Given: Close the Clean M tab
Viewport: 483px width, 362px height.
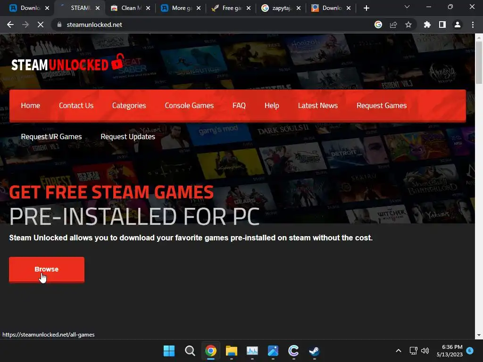Looking at the screenshot, I should tap(148, 8).
